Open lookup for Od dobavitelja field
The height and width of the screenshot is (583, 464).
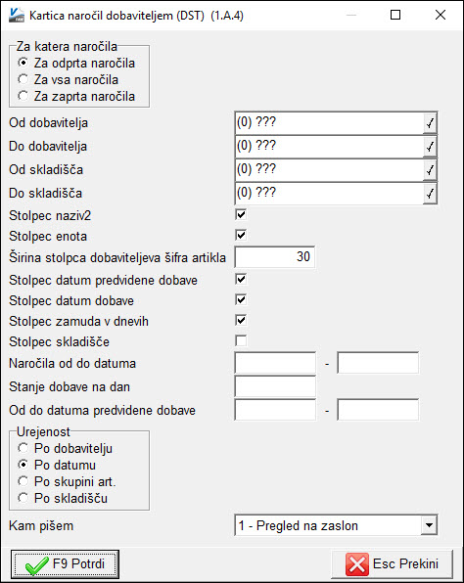point(430,123)
